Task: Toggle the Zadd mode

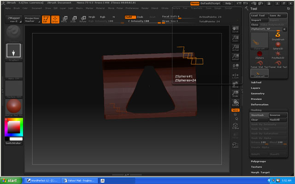Action: [x=130, y=17]
